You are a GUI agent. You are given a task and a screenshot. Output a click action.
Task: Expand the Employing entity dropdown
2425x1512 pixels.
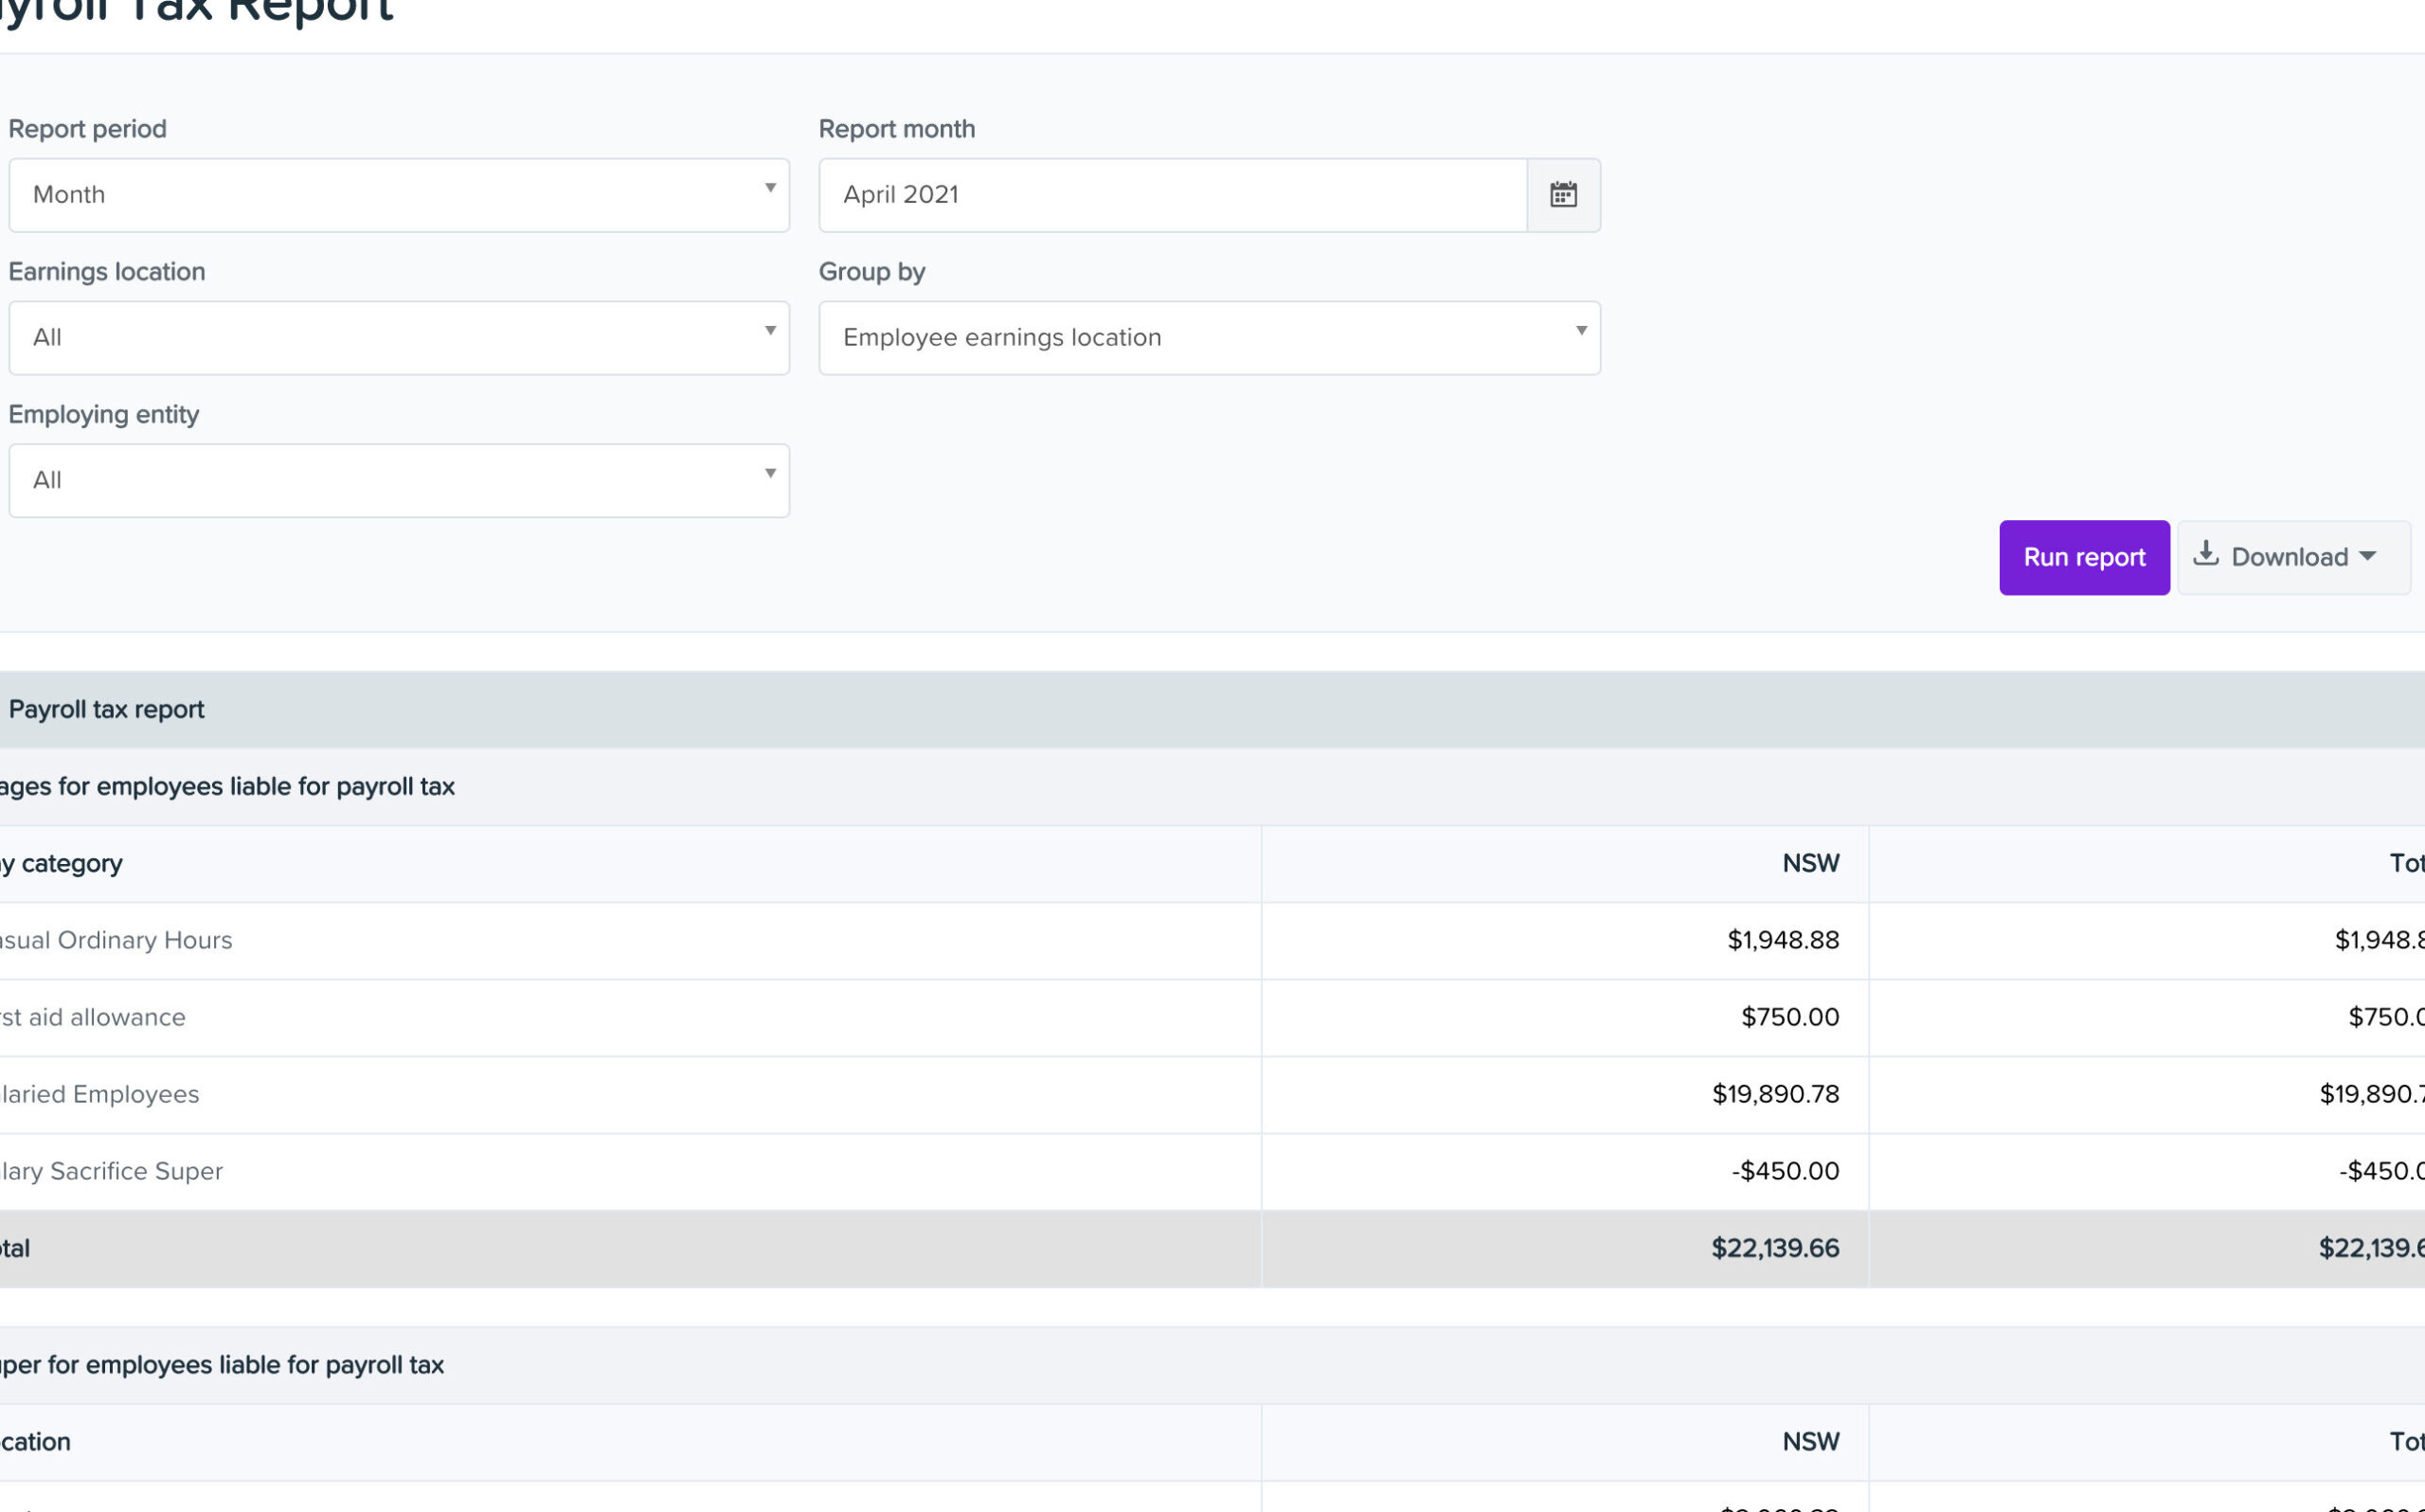[x=399, y=481]
